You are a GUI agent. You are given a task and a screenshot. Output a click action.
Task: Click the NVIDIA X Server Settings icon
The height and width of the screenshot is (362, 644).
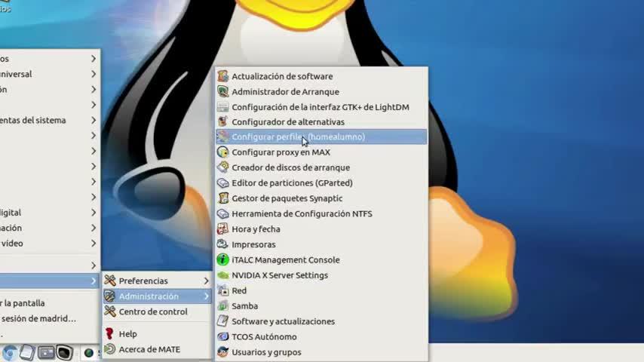tap(222, 275)
